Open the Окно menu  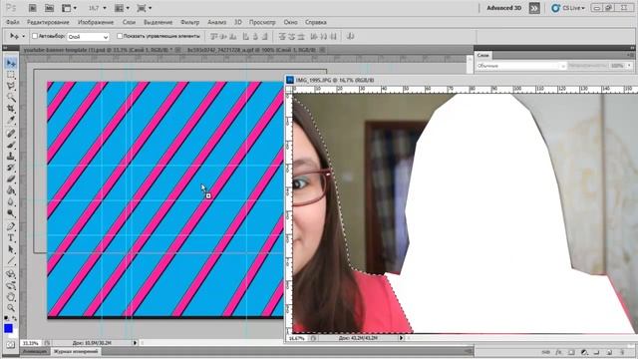[290, 22]
